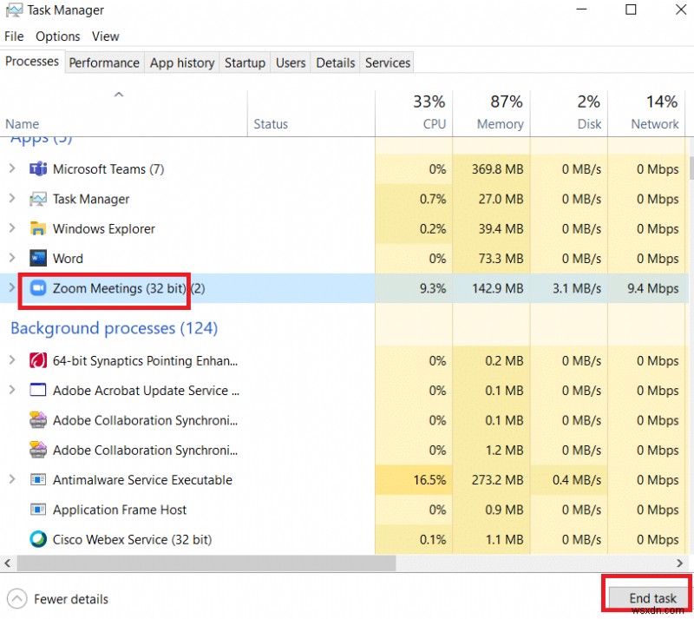Collapse the Name column sort arrow

pos(119,93)
